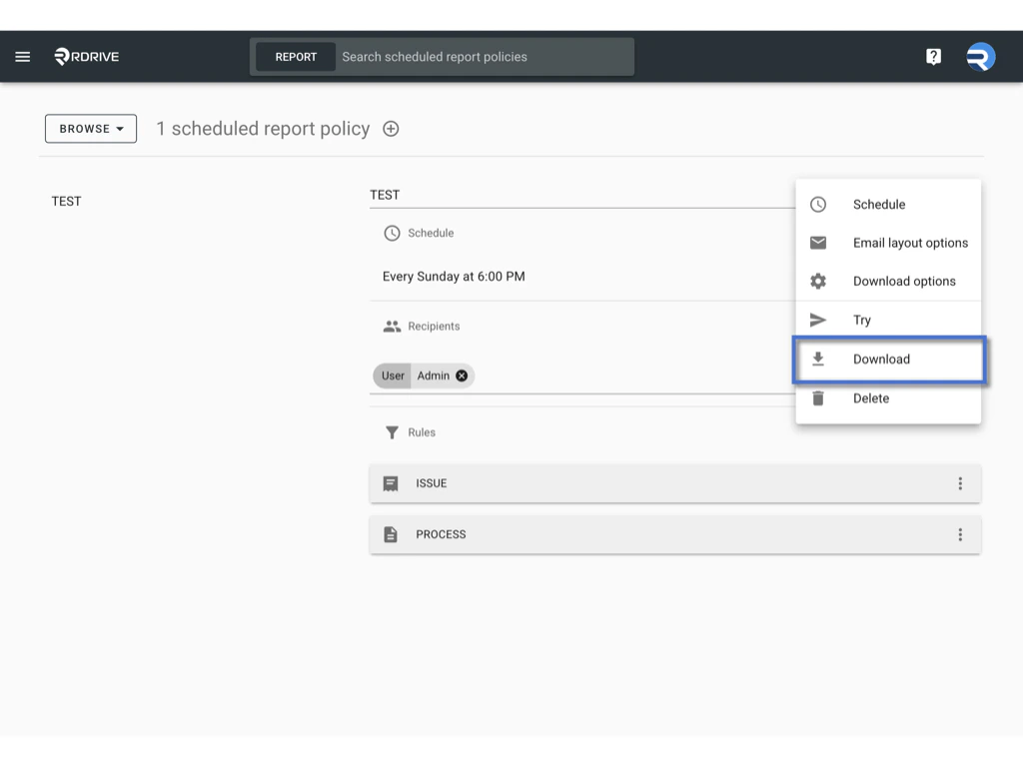Select Delete from the context menu

(870, 397)
